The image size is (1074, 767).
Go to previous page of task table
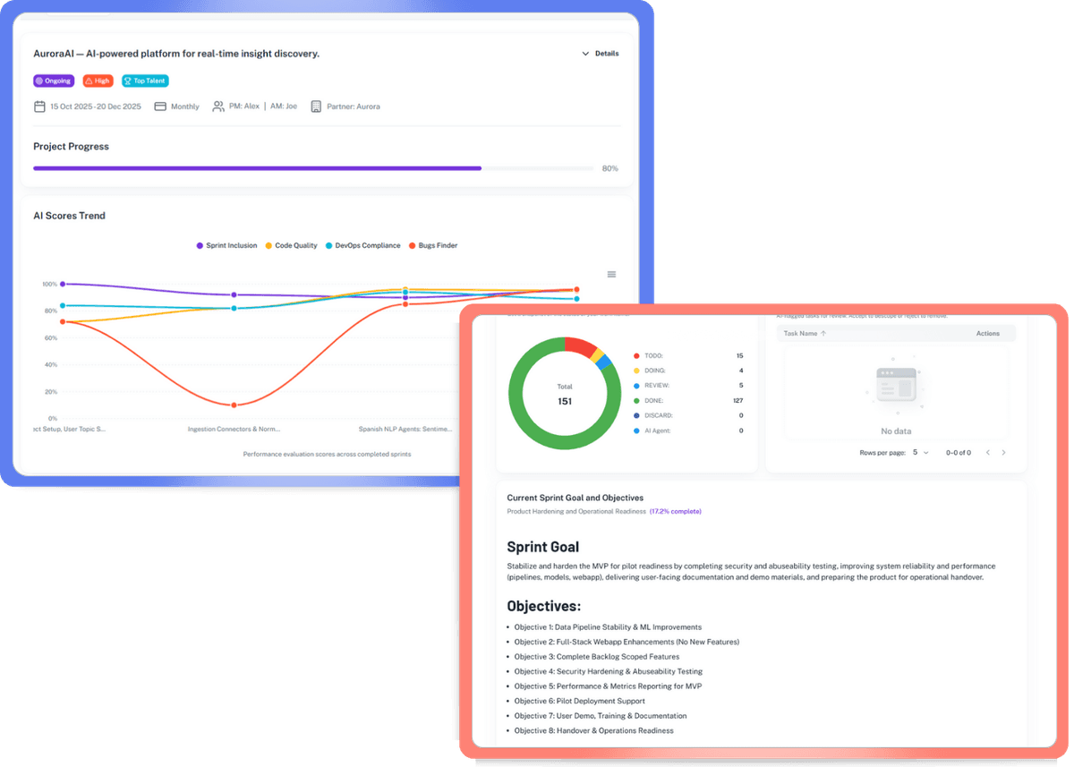tap(988, 453)
